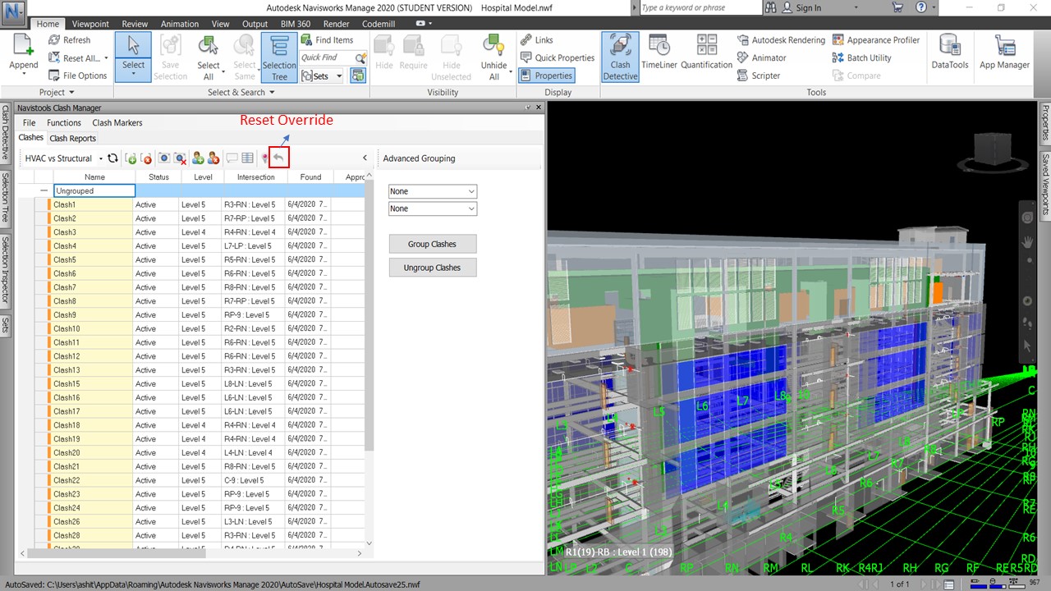Sort clashes by the Status column header
The height and width of the screenshot is (591, 1051).
pos(158,176)
